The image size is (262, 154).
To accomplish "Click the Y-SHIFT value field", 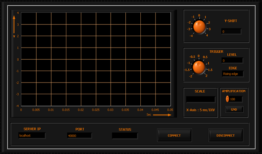I will tap(231, 31).
